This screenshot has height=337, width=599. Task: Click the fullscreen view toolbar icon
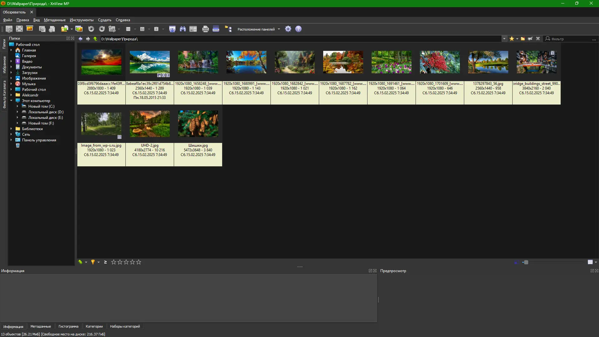19,29
